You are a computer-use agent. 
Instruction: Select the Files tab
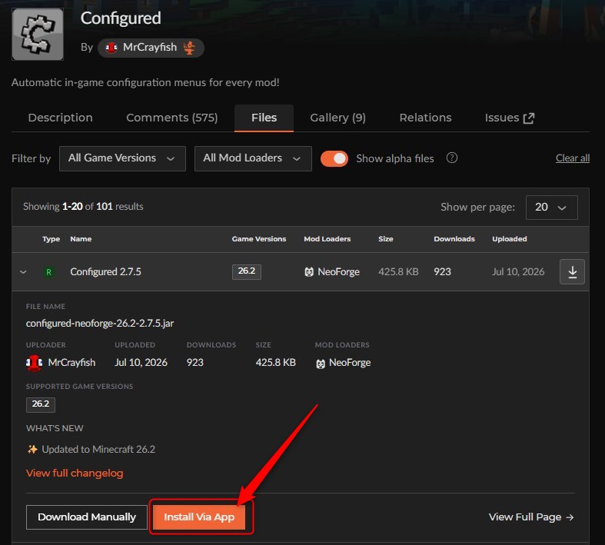point(264,118)
